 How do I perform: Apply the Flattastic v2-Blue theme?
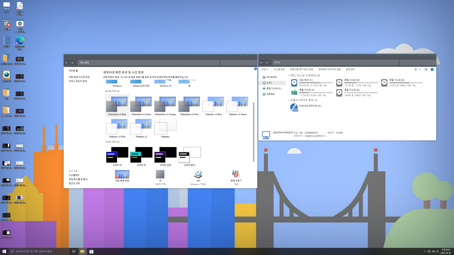point(214,105)
